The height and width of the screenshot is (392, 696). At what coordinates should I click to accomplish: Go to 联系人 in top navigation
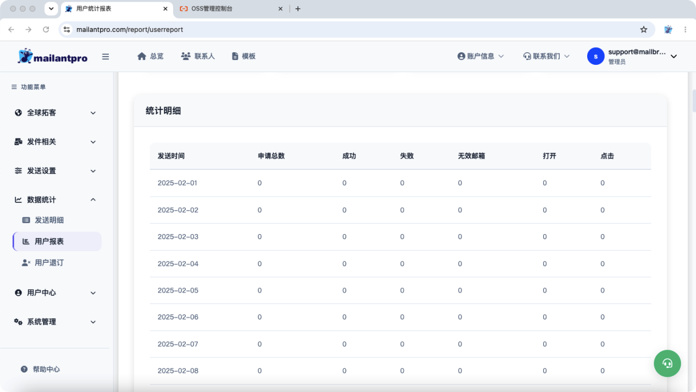pos(198,56)
